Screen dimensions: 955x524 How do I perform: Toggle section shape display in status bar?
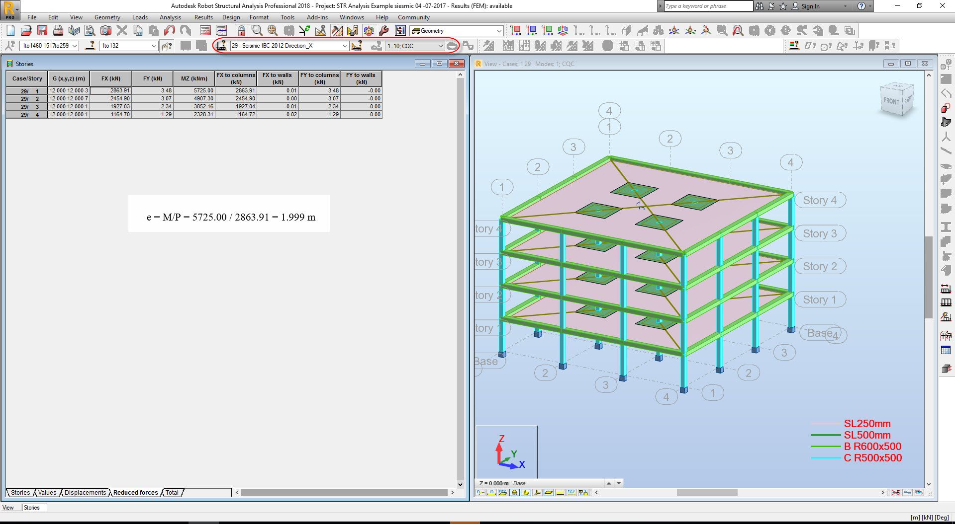548,492
